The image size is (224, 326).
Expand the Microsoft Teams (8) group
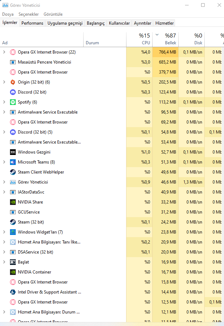(4, 162)
